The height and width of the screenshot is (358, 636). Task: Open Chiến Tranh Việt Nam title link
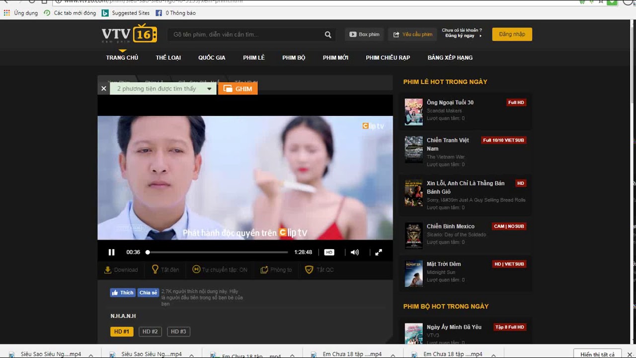coord(448,144)
